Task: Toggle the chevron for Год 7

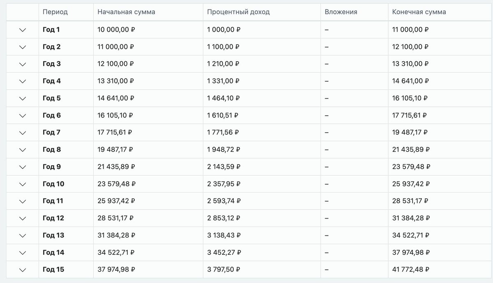Action: tap(23, 133)
